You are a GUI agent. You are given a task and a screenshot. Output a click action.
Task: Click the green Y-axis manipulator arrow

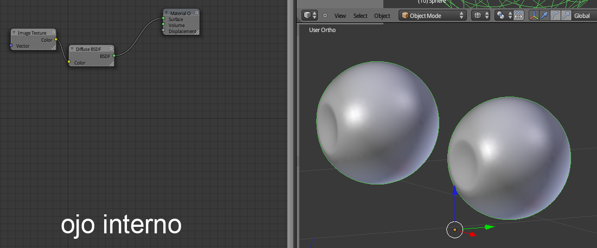pos(489,227)
